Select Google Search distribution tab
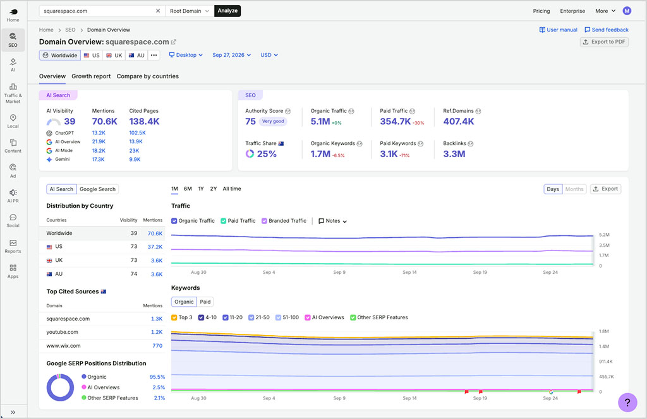 [x=97, y=189]
